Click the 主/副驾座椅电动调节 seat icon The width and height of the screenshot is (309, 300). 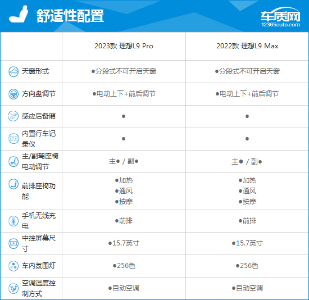tap(13, 161)
